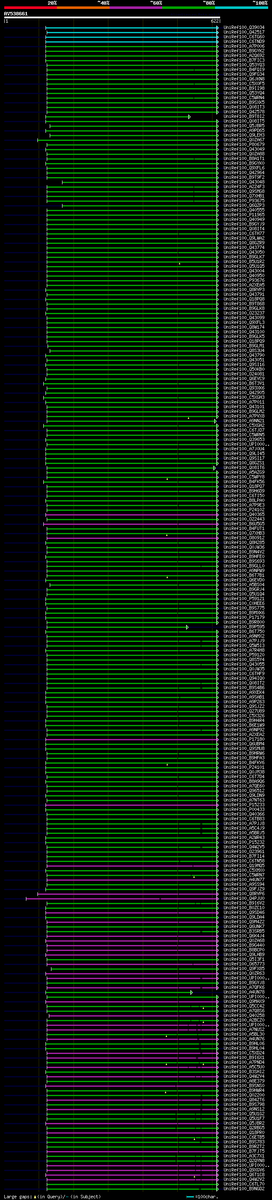Image resolution: width=272 pixels, height=1200 pixels.
Task: Select label UniRef100_B4FQI9
Action: coord(244,69)
